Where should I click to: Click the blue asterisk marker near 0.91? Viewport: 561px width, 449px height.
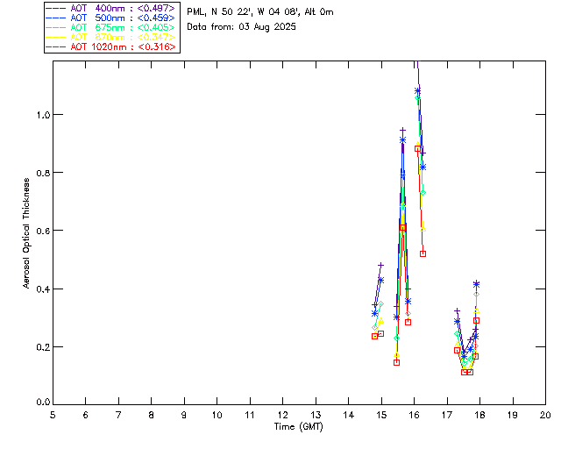402,139
